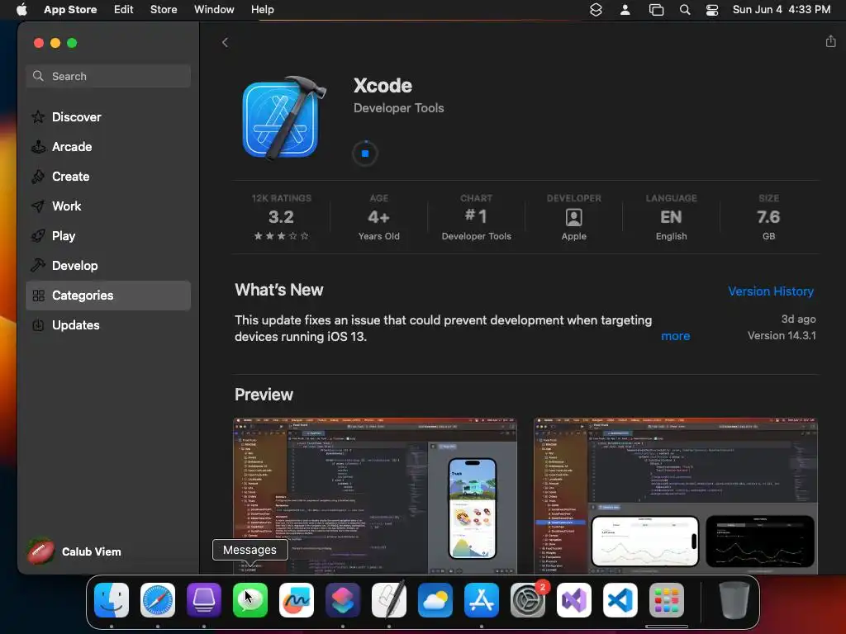Open the purple laptop app in the Dock

point(204,600)
